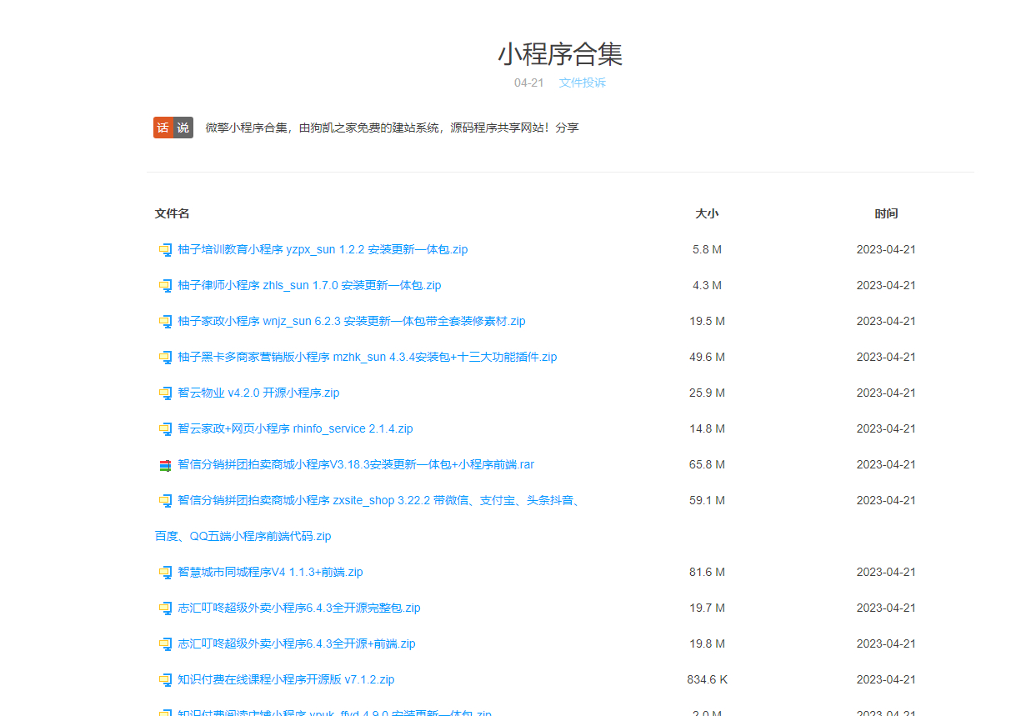The image size is (1036, 716).
Task: Click the zip icon beside 智云物业 v4.2.0 file
Action: 165,393
